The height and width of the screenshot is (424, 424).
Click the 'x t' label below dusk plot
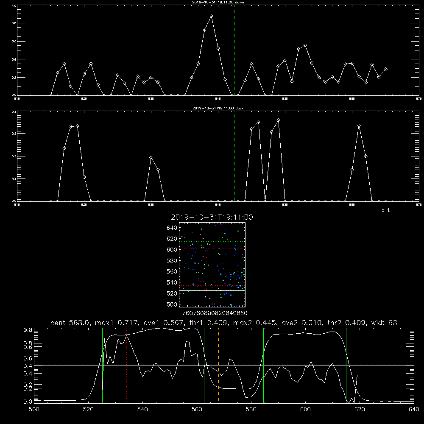tap(386, 210)
